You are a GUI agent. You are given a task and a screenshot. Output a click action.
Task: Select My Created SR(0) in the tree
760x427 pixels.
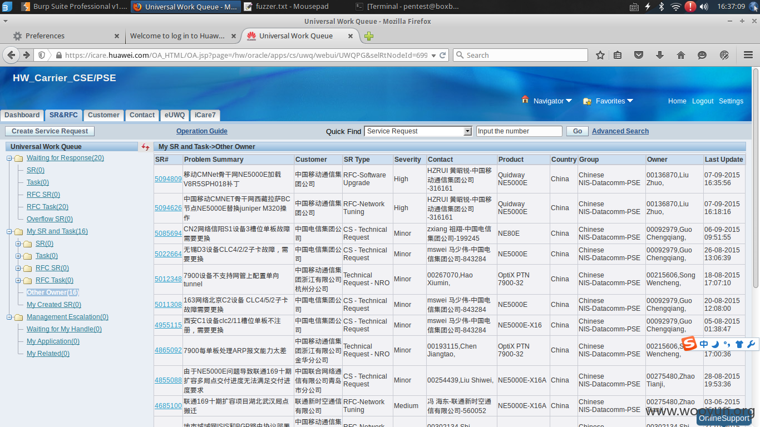tap(54, 305)
